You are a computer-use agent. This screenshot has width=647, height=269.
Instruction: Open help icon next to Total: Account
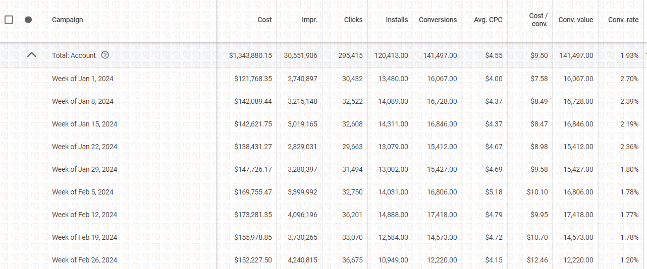pos(105,55)
